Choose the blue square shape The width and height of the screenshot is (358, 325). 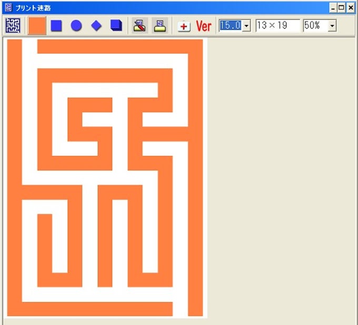56,25
